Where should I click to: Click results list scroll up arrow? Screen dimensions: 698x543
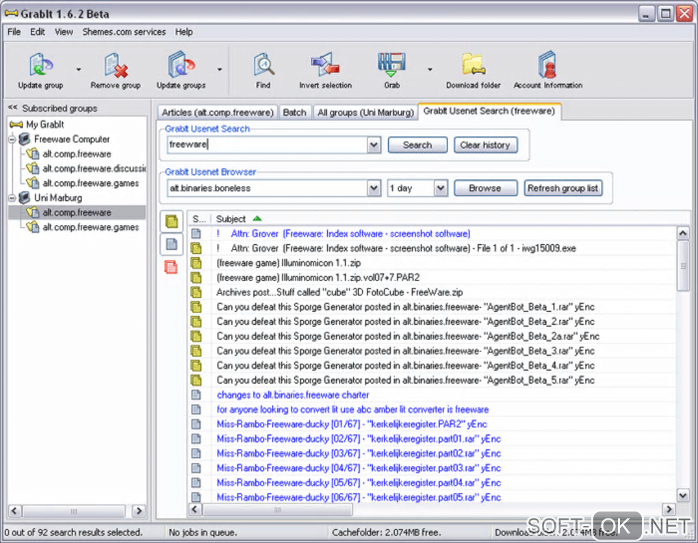[683, 233]
